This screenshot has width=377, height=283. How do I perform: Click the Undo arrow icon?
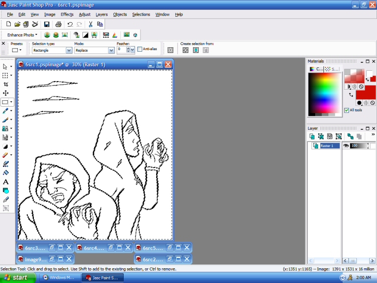70,24
